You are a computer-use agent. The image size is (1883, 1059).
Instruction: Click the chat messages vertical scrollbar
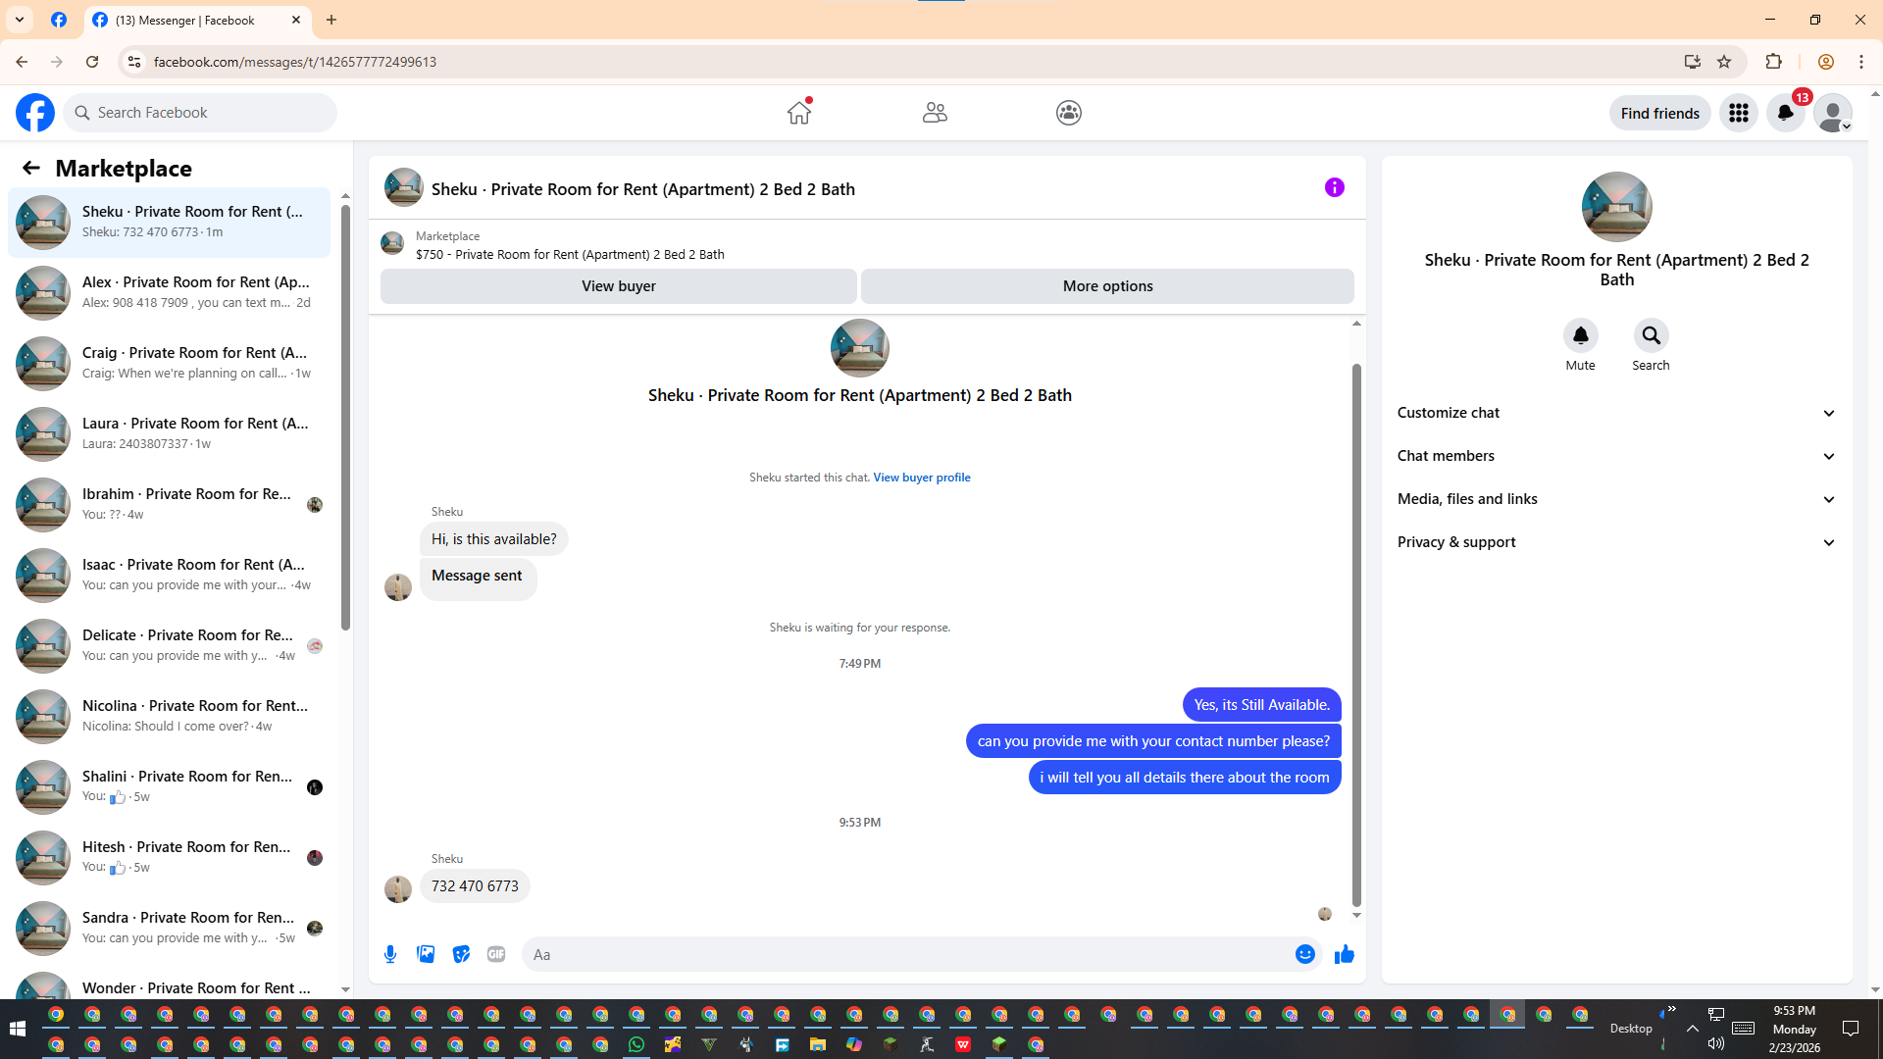click(1356, 635)
